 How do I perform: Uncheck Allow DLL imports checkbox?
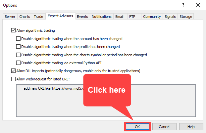(x=13, y=71)
